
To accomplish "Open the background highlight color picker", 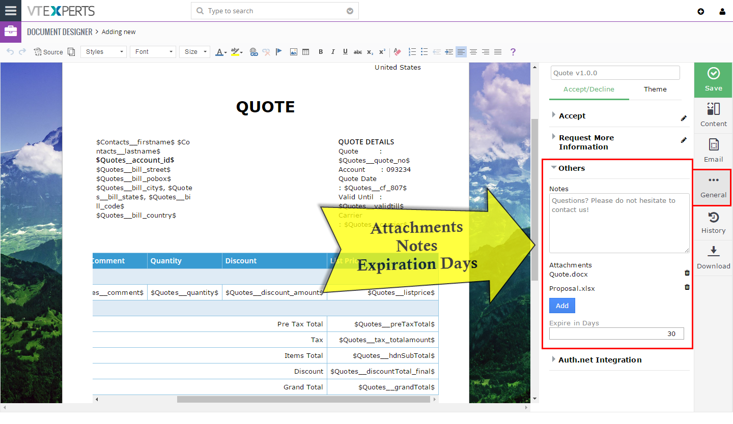I will [237, 52].
